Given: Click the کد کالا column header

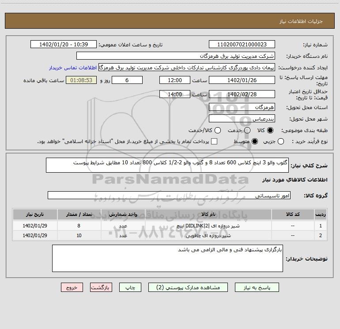Looking at the screenshot, I should [293, 214].
